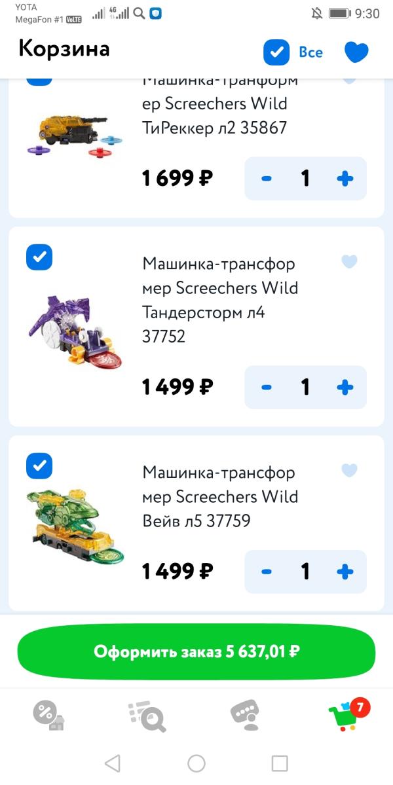Open the discounts tab in bottom navigation
This screenshot has height=785, width=393.
pos(48,714)
